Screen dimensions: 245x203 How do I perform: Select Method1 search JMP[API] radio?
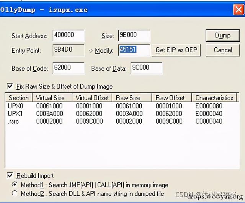15,185
